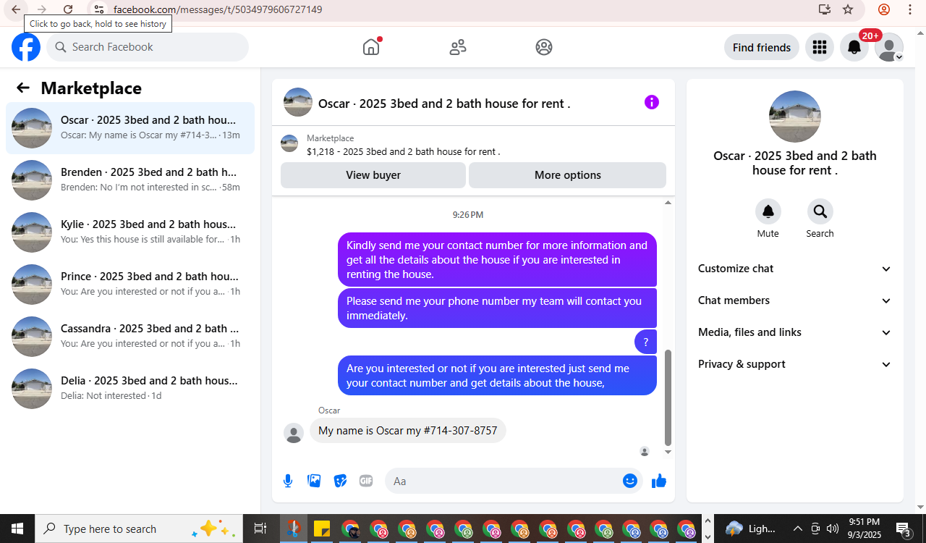Click the Find friends button
Viewport: 926px width, 543px height.
pos(762,47)
